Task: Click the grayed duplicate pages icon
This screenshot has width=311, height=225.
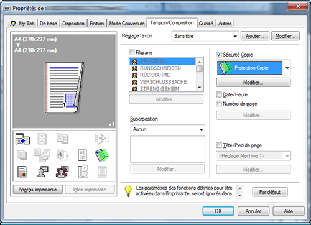Action: click(62, 139)
